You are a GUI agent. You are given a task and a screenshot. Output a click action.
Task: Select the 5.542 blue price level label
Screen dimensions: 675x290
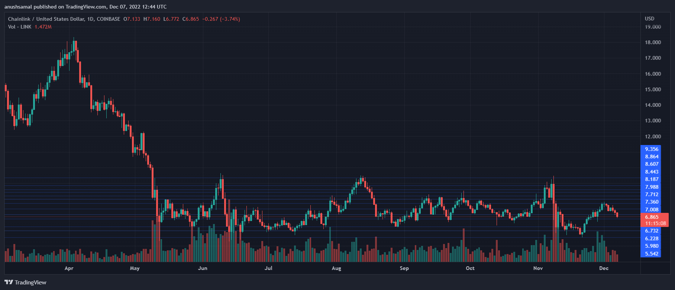click(652, 254)
